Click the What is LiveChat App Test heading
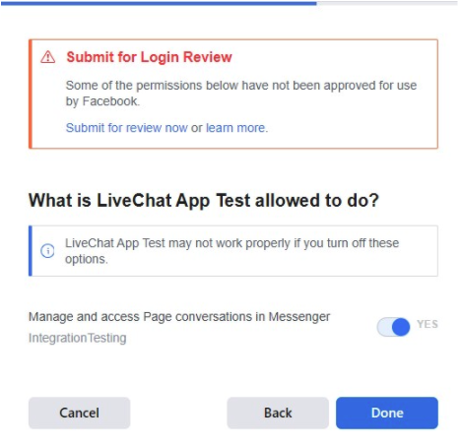 tap(204, 200)
